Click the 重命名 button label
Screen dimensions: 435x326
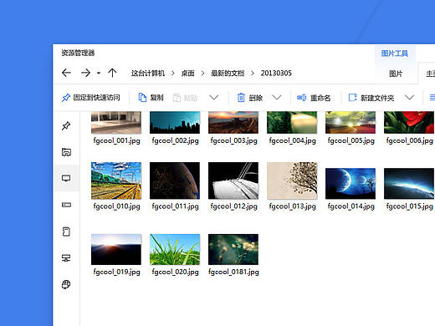point(320,98)
